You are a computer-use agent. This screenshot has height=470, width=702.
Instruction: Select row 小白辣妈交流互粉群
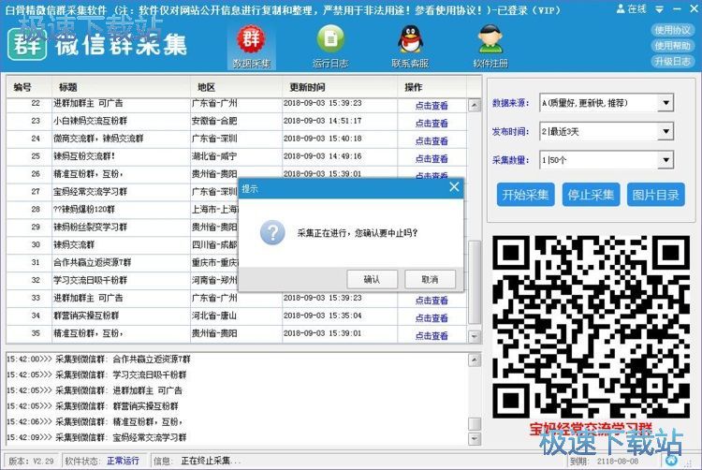[x=237, y=121]
